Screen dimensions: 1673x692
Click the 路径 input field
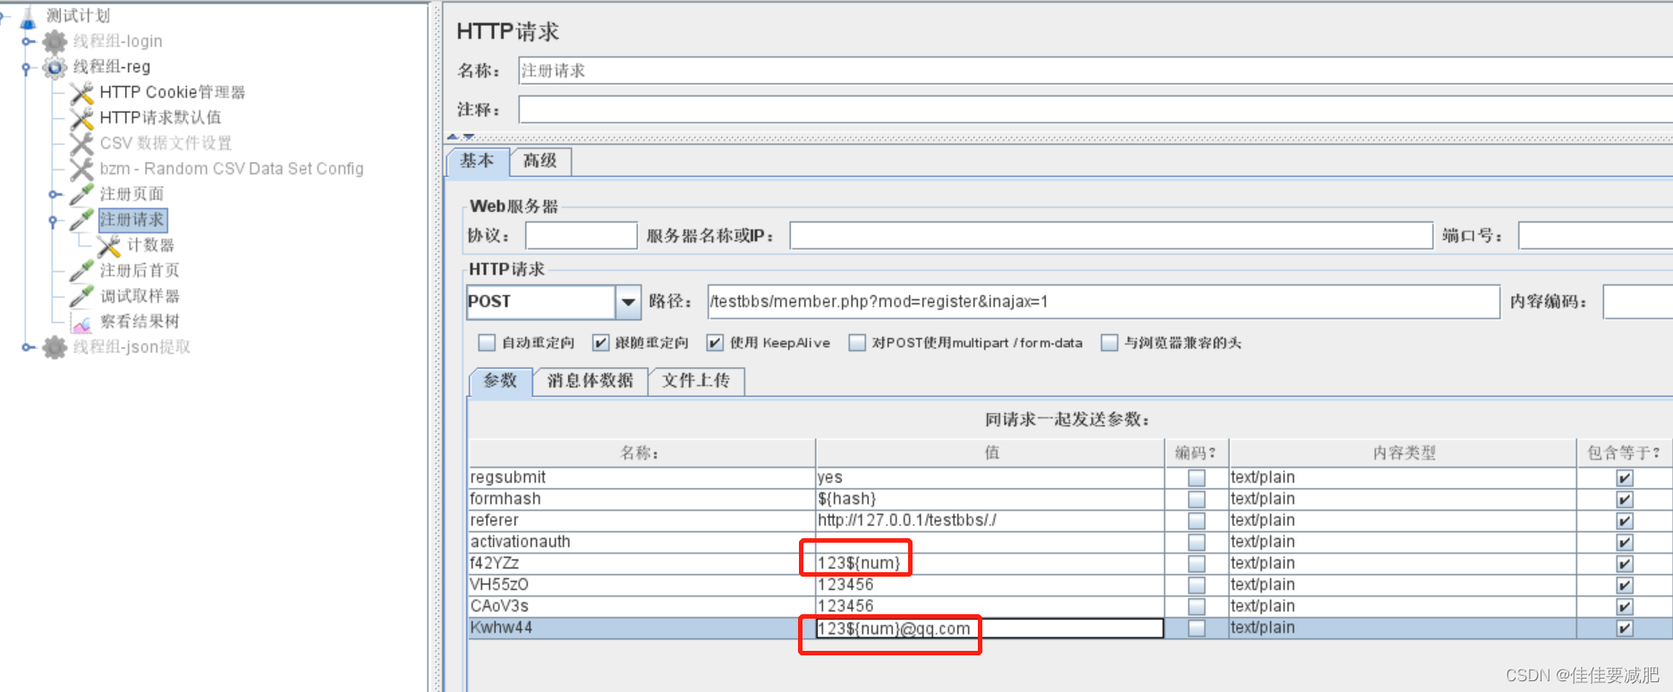(x=1103, y=302)
